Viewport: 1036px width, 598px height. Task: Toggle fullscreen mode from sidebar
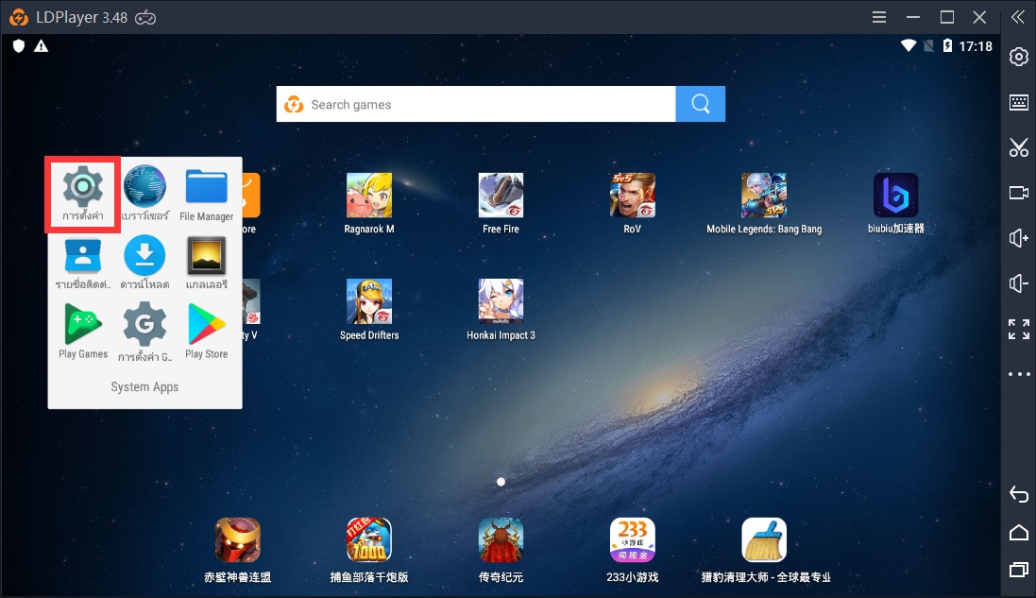(x=1018, y=329)
